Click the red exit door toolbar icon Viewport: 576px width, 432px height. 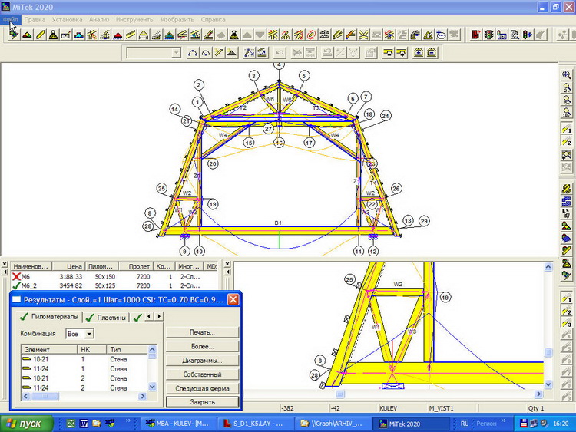(475, 35)
